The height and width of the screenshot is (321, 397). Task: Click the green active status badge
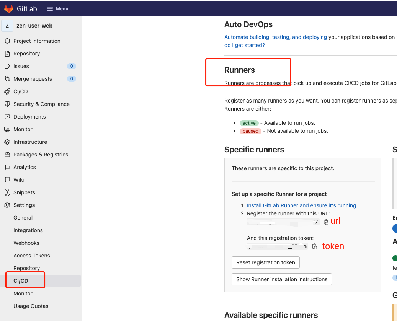pos(249,123)
